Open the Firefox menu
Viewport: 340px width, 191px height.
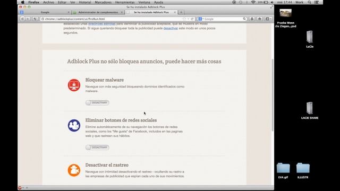[34, 2]
